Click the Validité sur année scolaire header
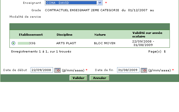Image resolution: width=179 pixels, height=112 pixels. pyautogui.click(x=147, y=34)
